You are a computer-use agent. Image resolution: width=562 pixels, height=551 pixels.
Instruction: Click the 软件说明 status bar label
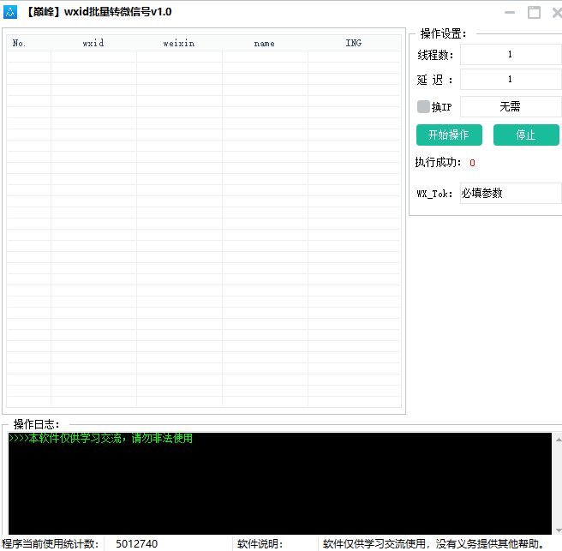[x=260, y=544]
